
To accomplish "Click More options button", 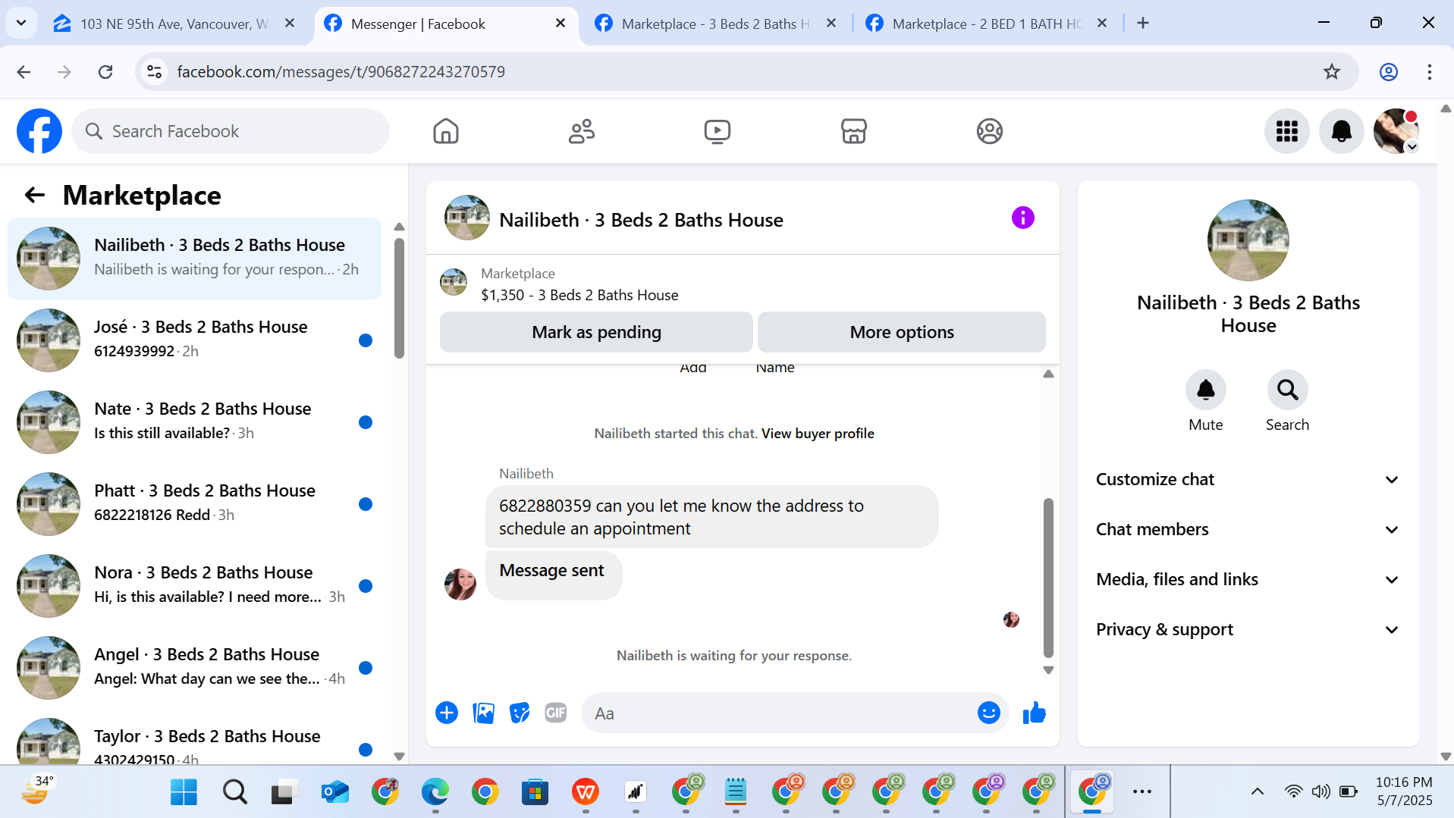I will point(902,332).
